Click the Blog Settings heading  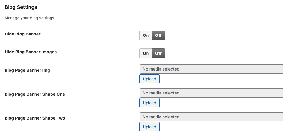[x=21, y=7]
